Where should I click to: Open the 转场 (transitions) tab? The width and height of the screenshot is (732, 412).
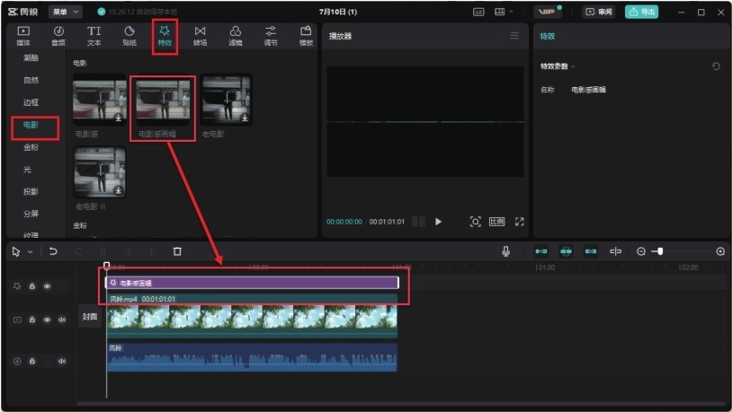pyautogui.click(x=200, y=35)
